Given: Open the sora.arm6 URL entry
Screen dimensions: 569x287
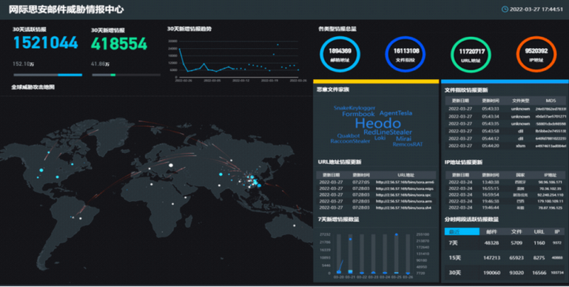Looking at the screenshot, I should (x=376, y=182).
